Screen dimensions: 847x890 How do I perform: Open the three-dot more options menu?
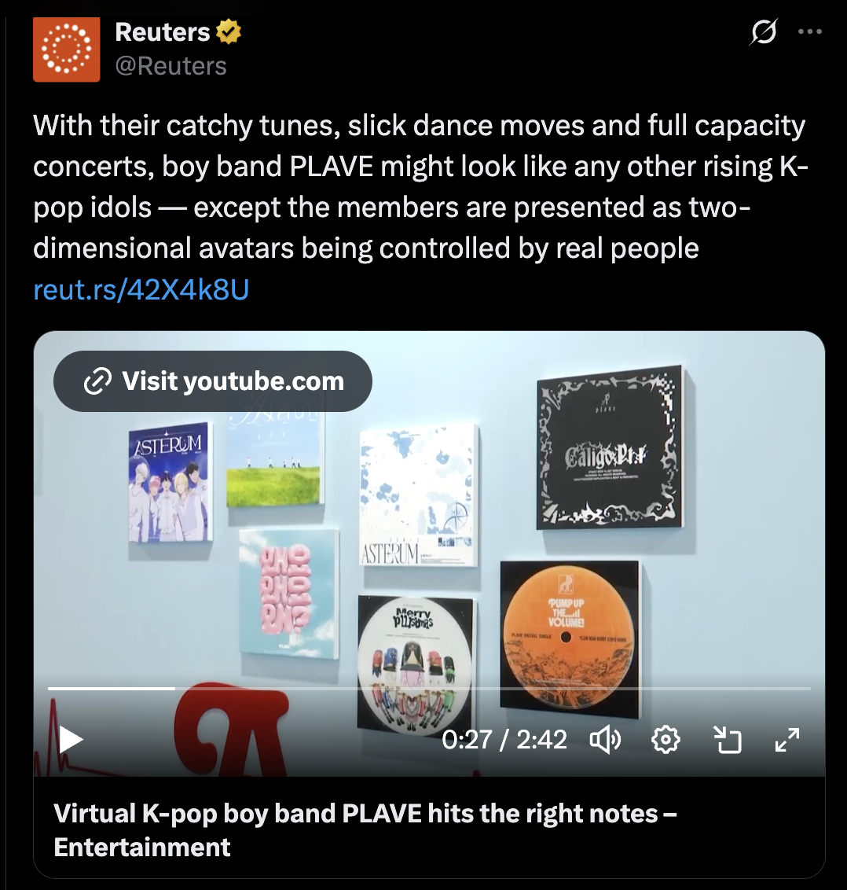809,31
